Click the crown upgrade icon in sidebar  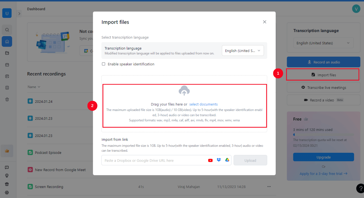click(7, 151)
